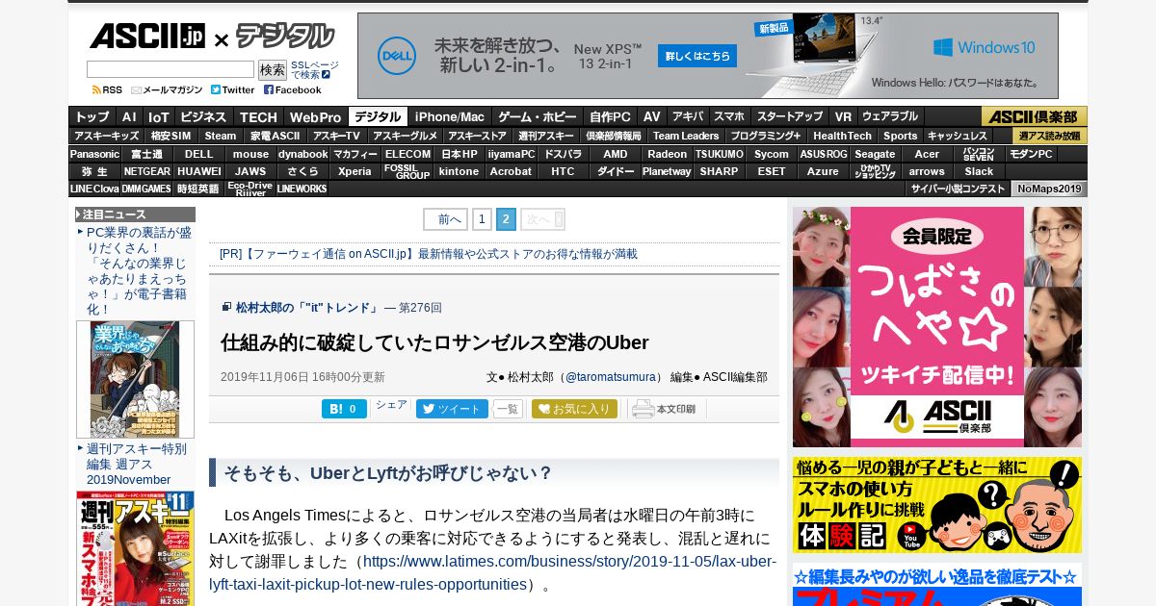Open the Xperia sponsor link

tap(355, 171)
